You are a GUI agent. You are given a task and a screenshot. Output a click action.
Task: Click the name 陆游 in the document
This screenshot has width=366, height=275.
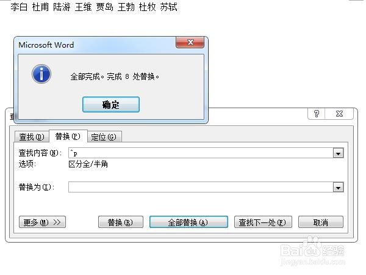click(62, 7)
